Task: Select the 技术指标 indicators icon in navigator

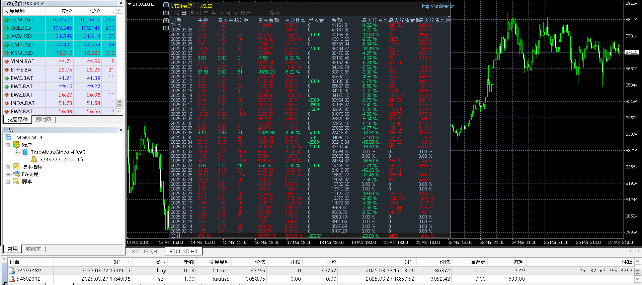Action: click(16, 166)
